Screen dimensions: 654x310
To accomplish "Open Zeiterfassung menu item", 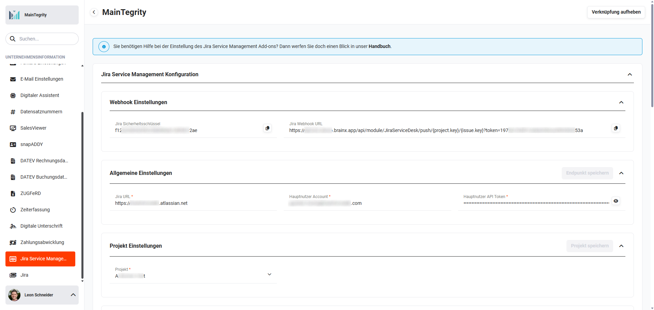I will coord(40,210).
